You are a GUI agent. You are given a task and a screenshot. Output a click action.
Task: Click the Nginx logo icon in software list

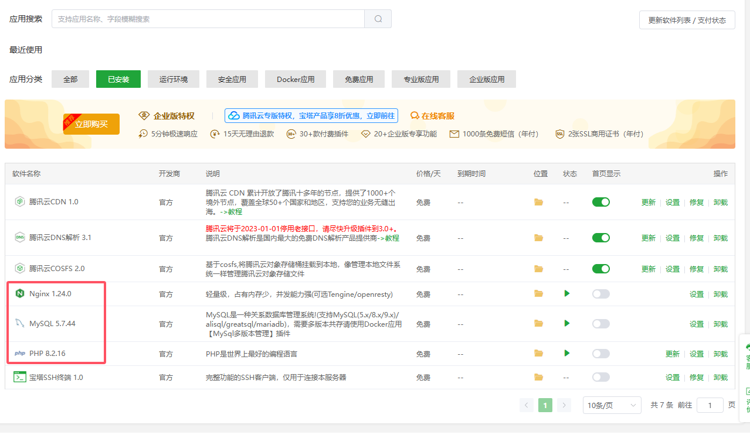point(20,294)
